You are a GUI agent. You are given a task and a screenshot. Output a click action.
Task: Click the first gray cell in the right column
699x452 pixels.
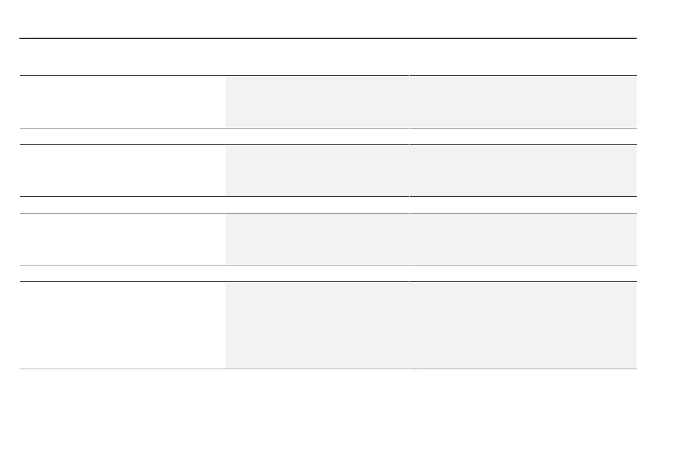click(523, 102)
